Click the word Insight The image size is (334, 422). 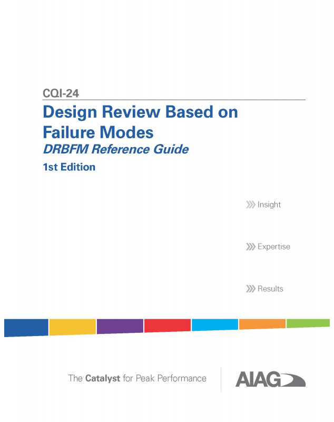(269, 205)
